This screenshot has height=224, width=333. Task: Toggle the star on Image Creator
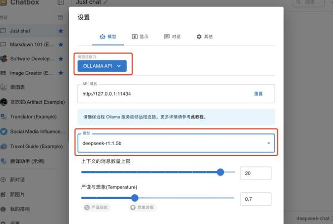pyautogui.click(x=61, y=73)
